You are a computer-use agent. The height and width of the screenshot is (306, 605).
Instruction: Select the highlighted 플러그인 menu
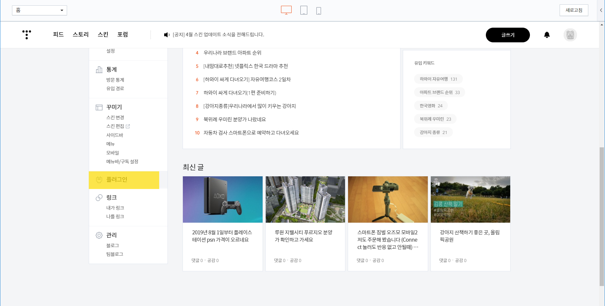tap(124, 180)
